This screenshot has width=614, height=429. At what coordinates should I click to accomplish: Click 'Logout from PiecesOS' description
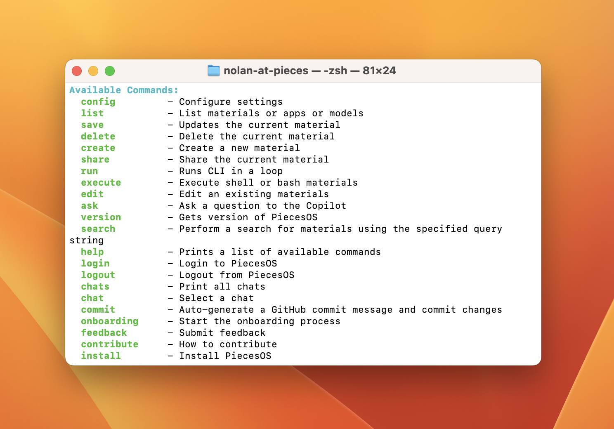click(237, 275)
